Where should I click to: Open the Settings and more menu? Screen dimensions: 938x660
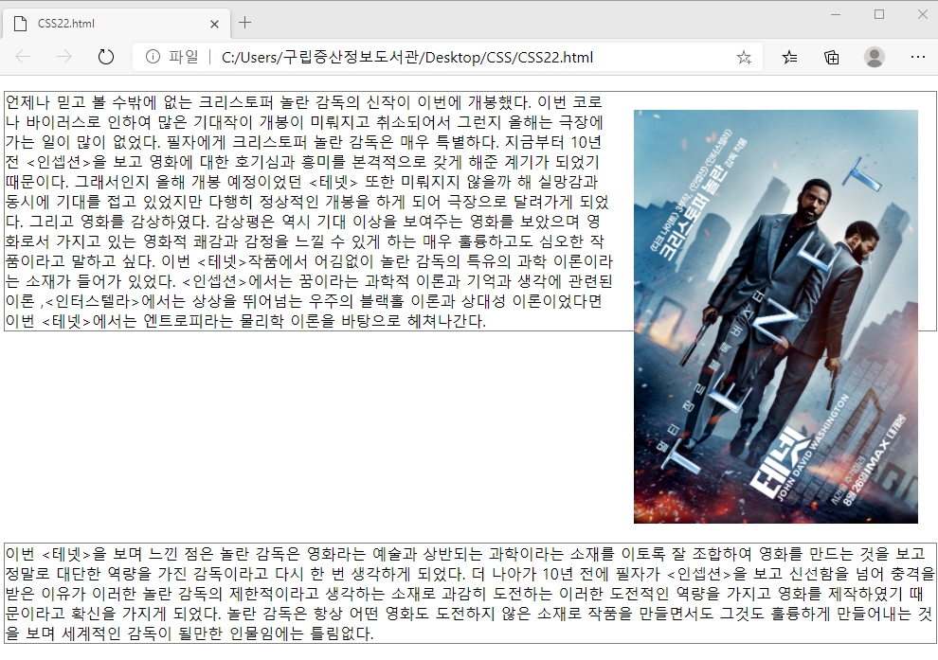[918, 57]
